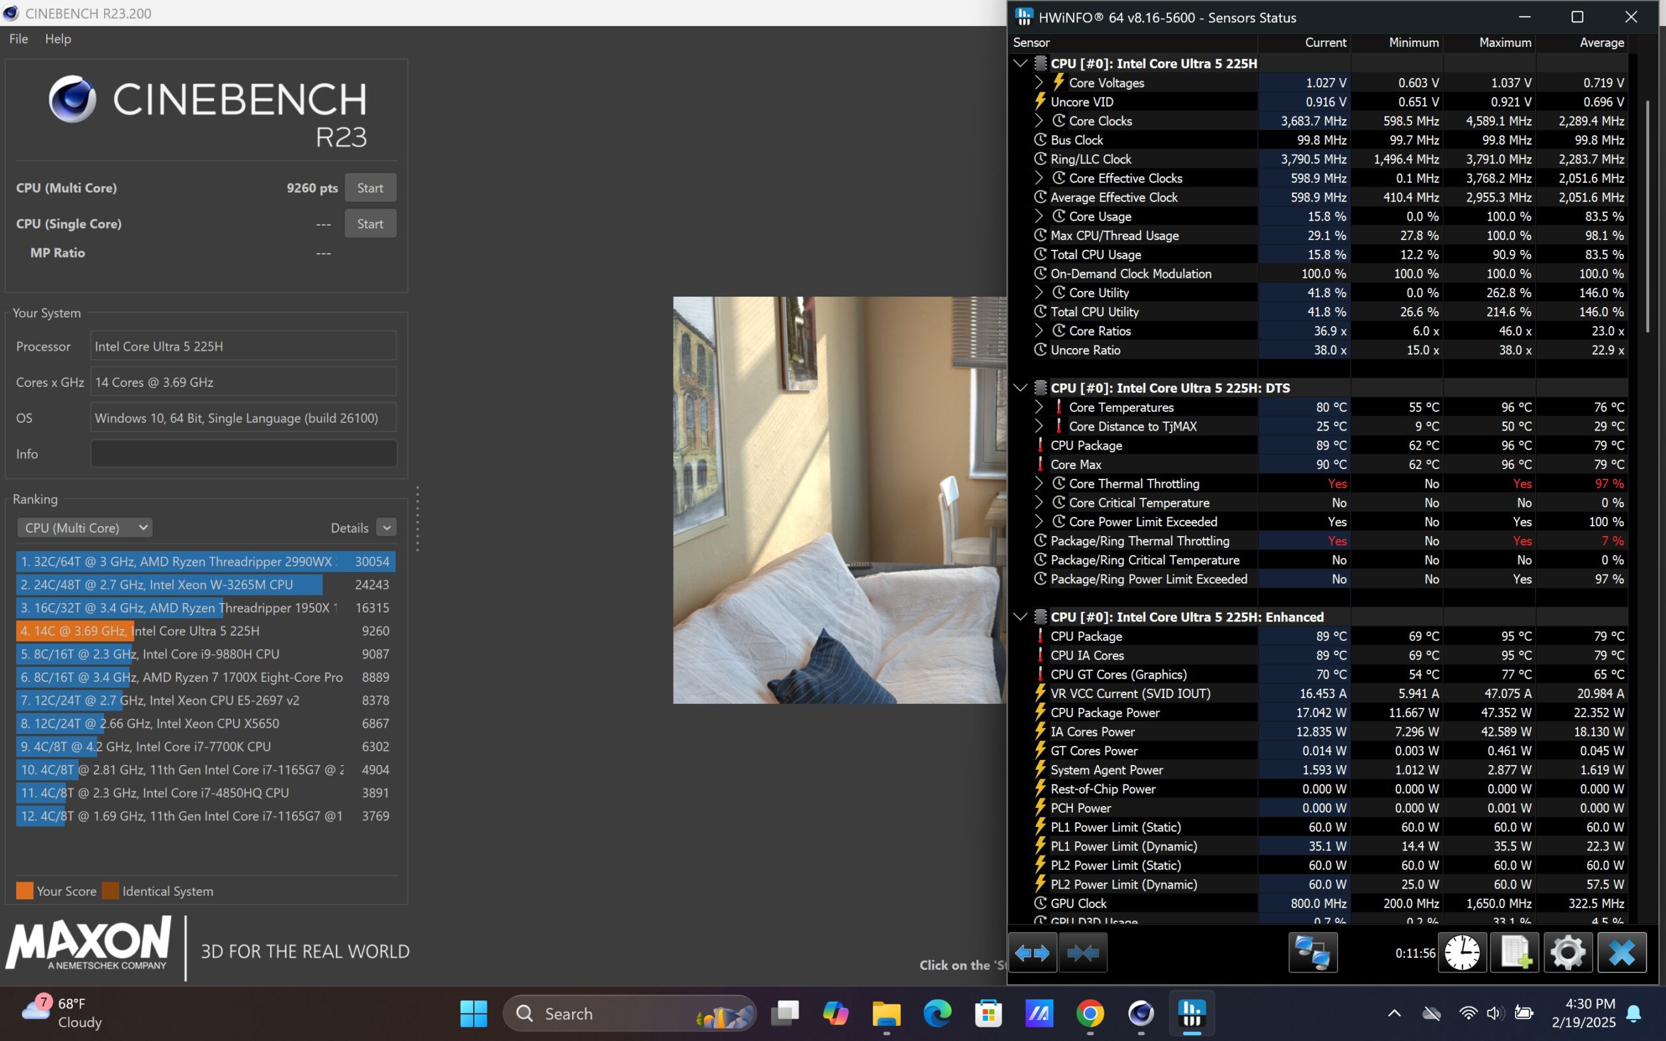Open the blue slash-logo app on taskbar

[x=1039, y=1014]
